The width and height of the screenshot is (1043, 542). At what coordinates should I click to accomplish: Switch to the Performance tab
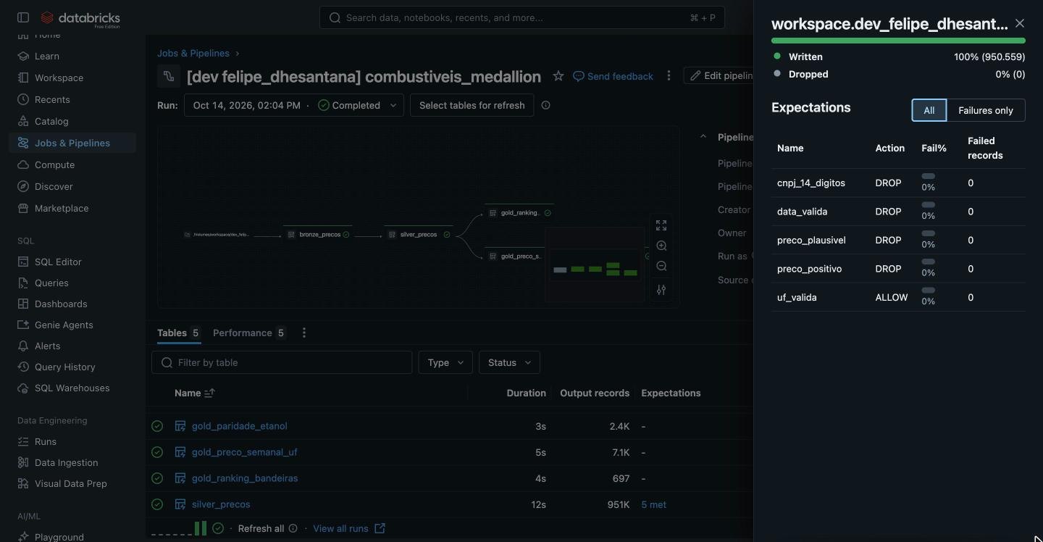[x=249, y=333]
